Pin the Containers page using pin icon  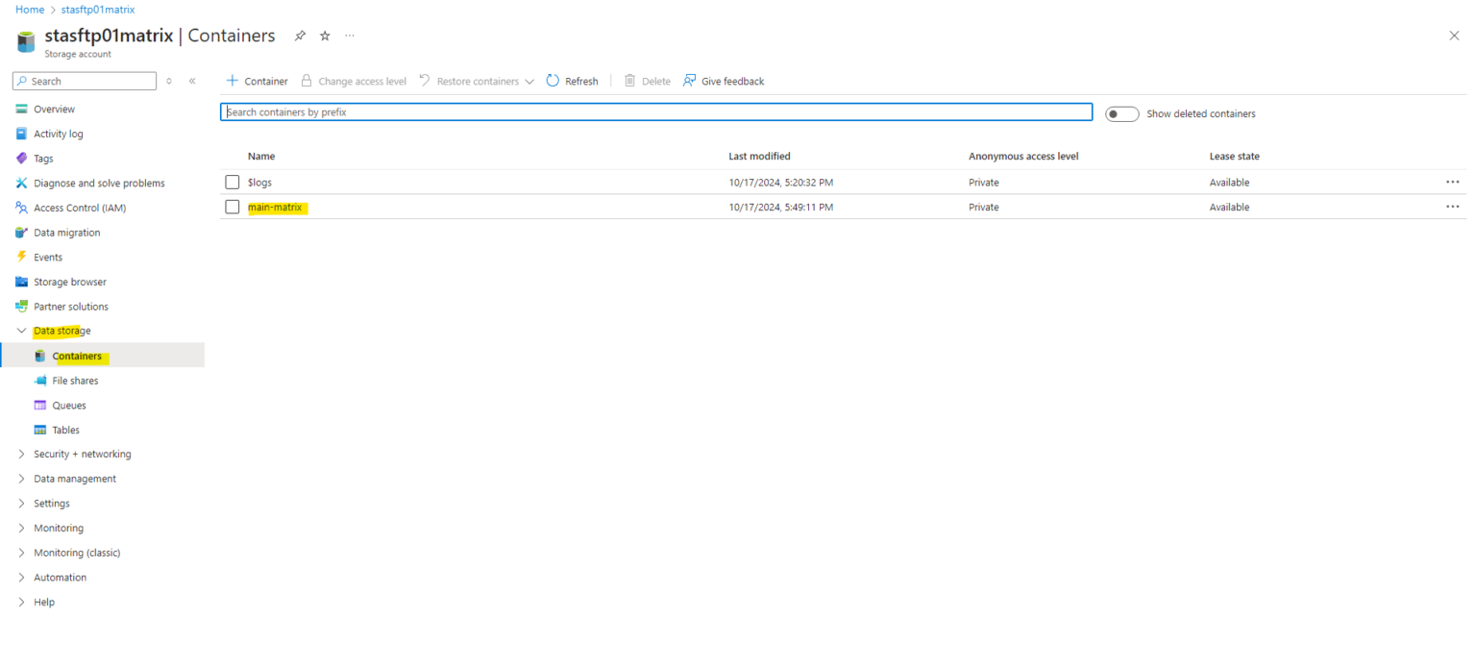pyautogui.click(x=300, y=36)
